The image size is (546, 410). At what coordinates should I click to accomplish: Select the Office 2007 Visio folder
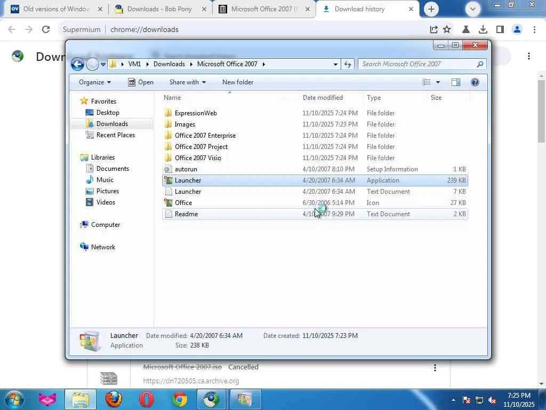tap(315, 157)
